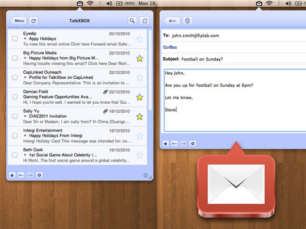Screen dimensions: 306x229
Task: Select the CapLinked Outreach email checkbox
Action: pyautogui.click(x=15, y=78)
